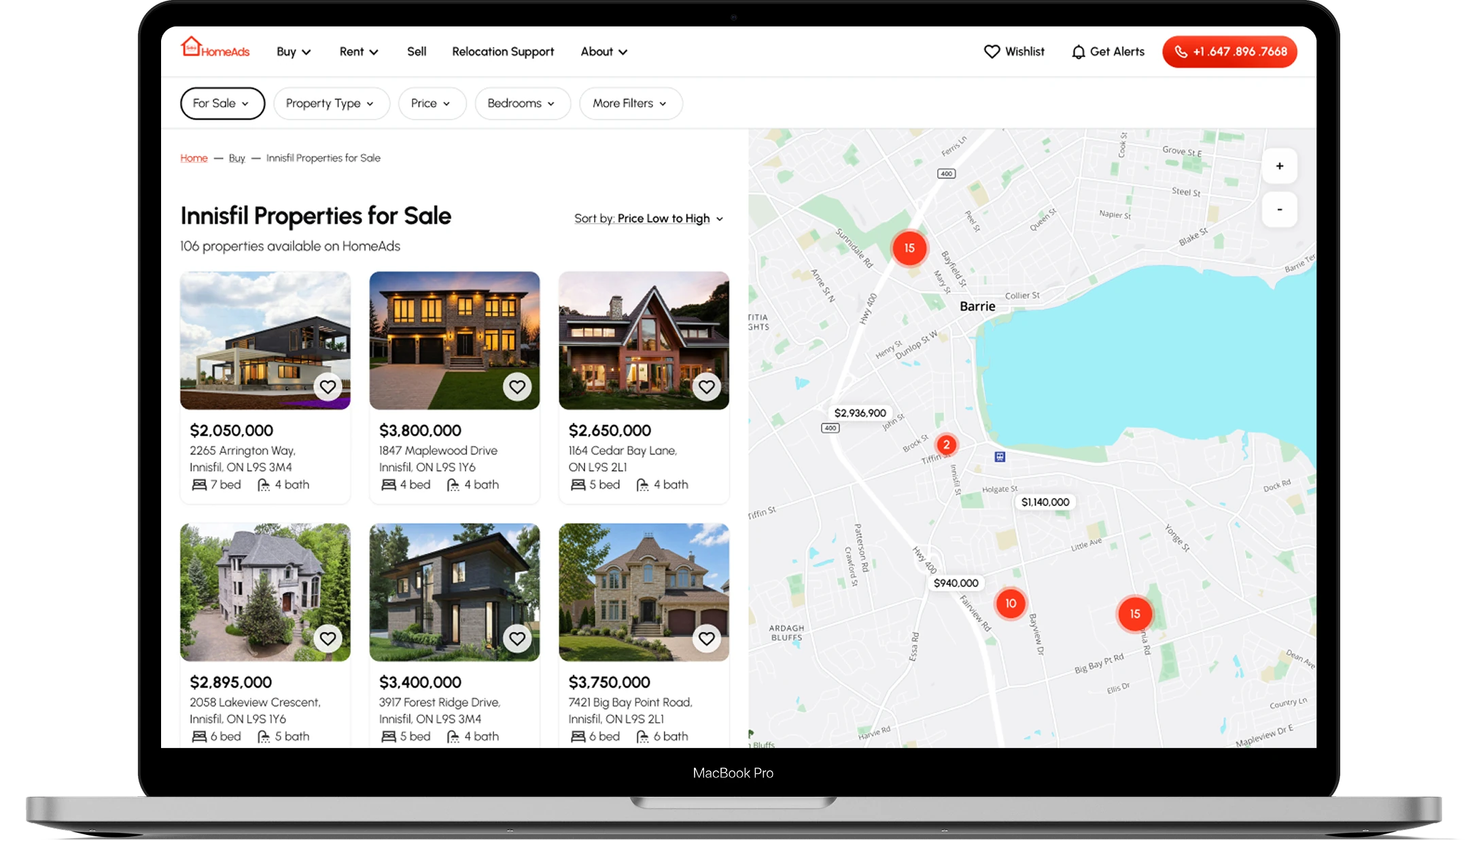
Task: Open Relocation Support page
Action: click(x=503, y=52)
